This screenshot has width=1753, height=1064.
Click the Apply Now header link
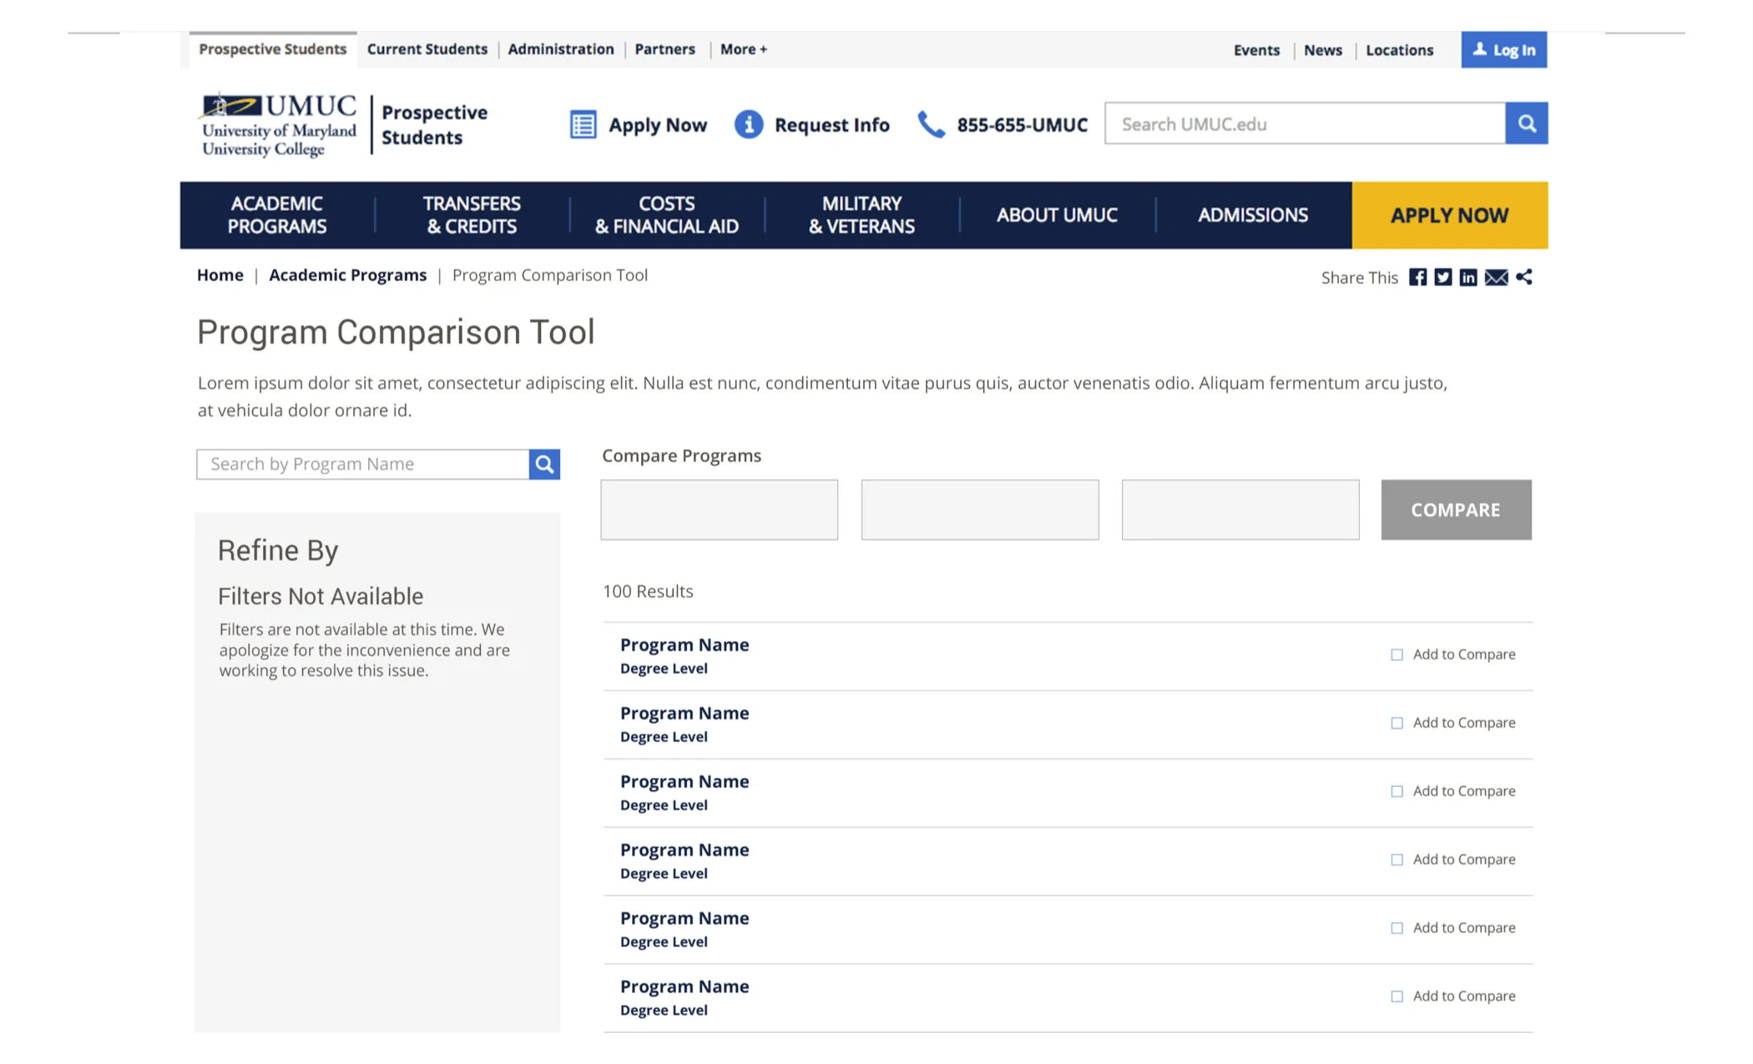[657, 125]
